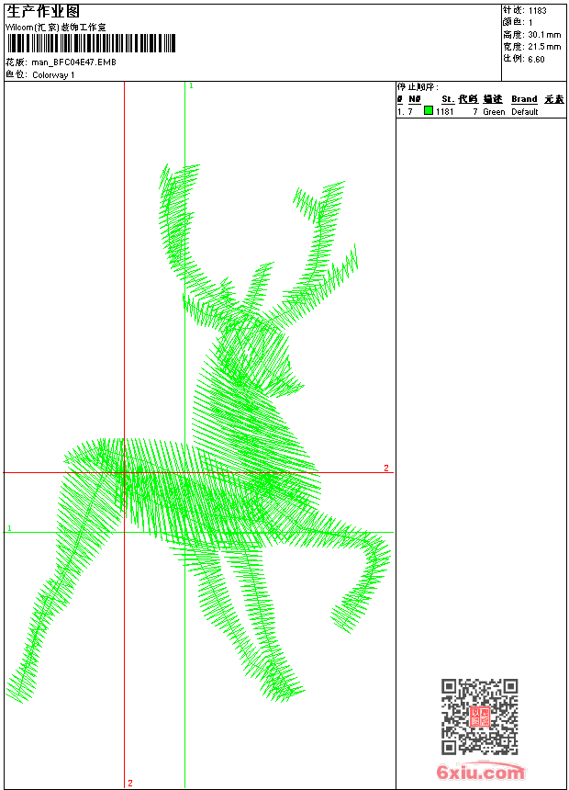Click the 30.1 mm height value
Screen dimensions: 569x790
click(542, 35)
